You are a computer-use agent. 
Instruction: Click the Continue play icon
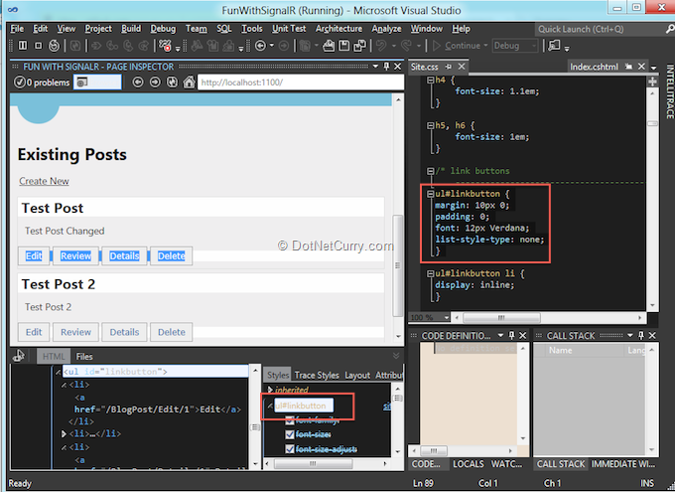(x=437, y=46)
